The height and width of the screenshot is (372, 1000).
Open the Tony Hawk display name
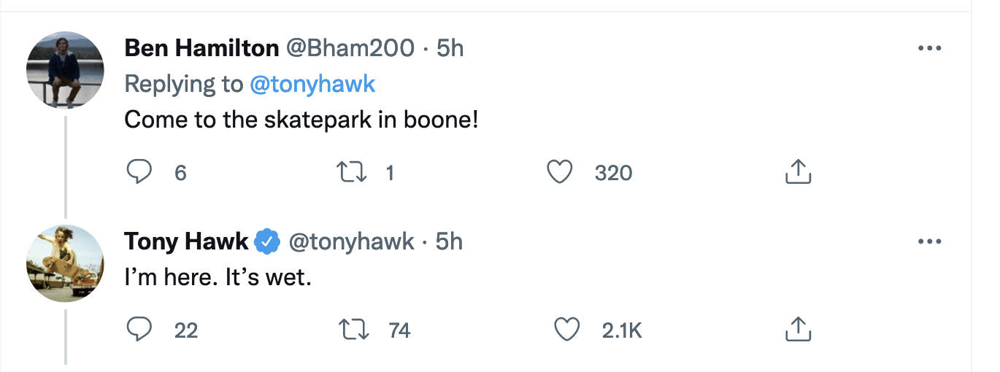(x=186, y=241)
